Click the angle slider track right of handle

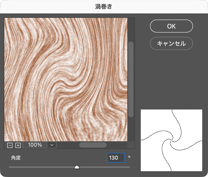tap(105, 167)
